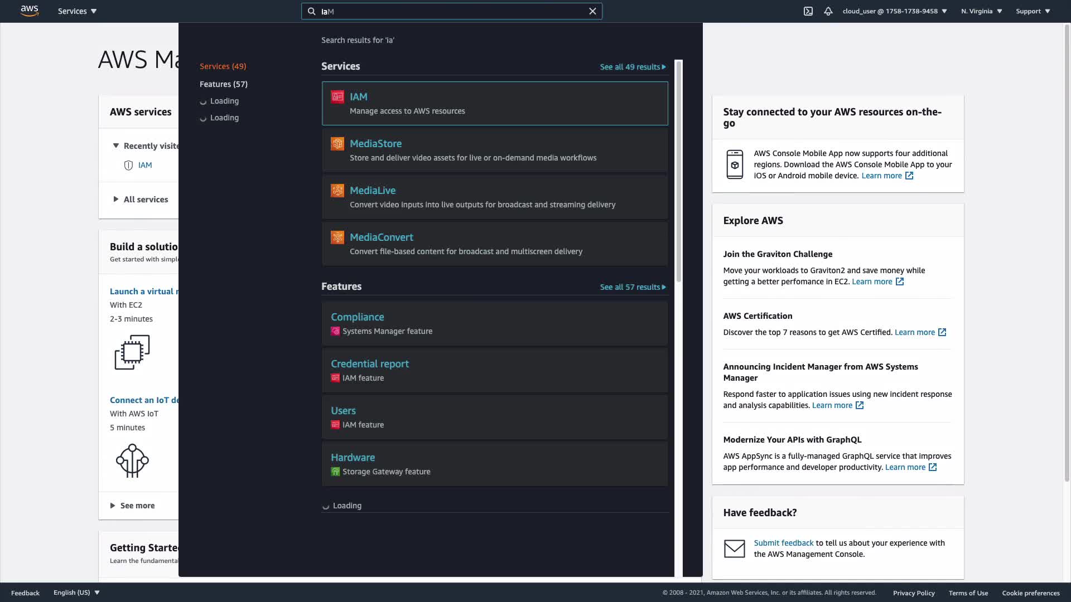Open the CloudShell terminal icon

[x=808, y=11]
